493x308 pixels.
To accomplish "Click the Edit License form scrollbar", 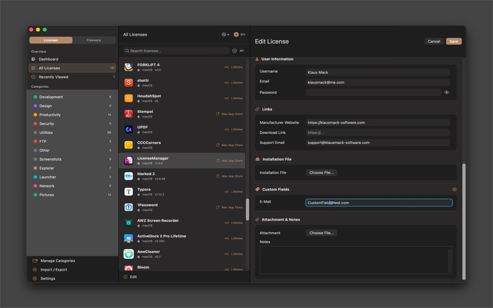I will tap(464, 222).
